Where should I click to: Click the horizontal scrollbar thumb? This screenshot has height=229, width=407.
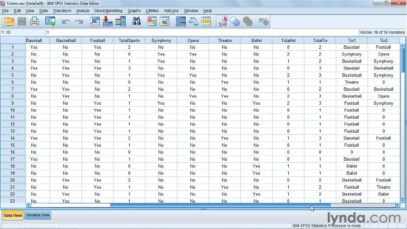(220, 205)
